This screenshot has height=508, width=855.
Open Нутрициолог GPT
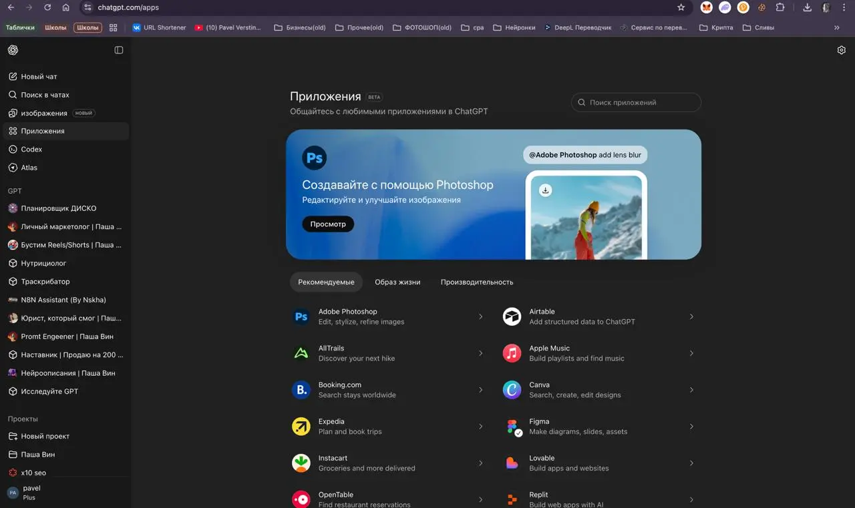(65, 263)
